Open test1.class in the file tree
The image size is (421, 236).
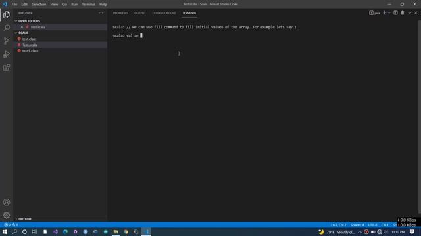pos(30,51)
